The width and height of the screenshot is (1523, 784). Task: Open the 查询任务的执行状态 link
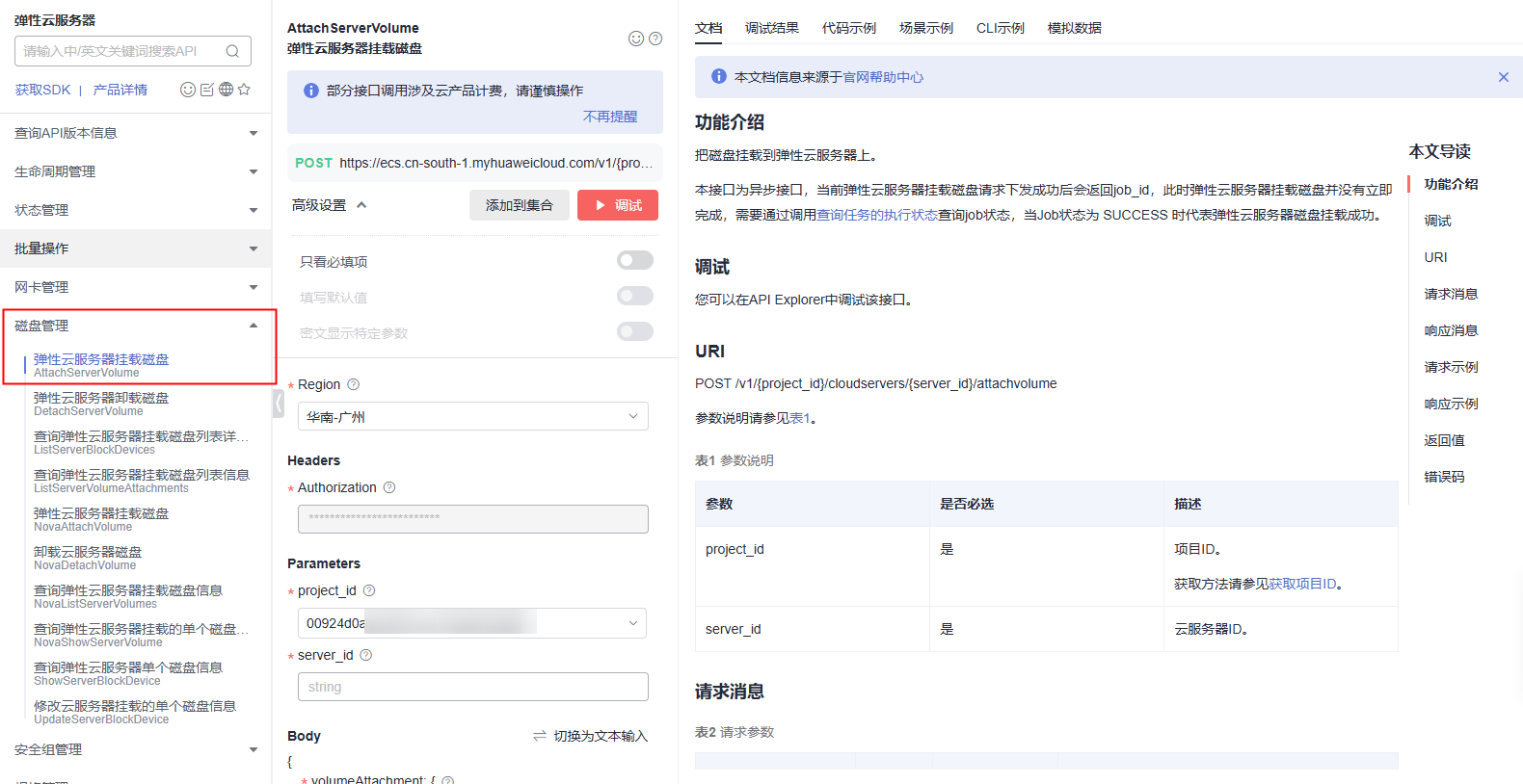point(877,215)
